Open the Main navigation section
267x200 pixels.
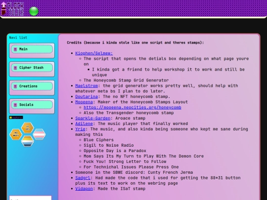(32, 49)
